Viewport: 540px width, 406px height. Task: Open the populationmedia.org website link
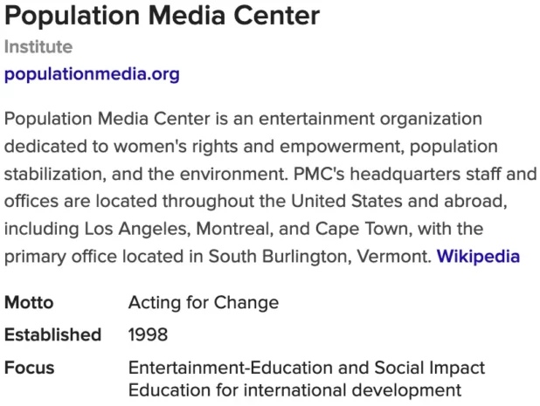point(92,74)
